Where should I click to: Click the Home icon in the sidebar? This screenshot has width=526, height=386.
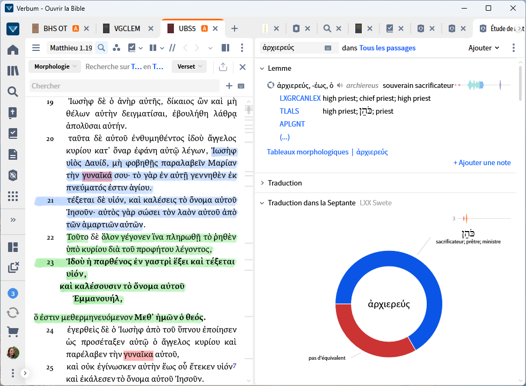(13, 50)
